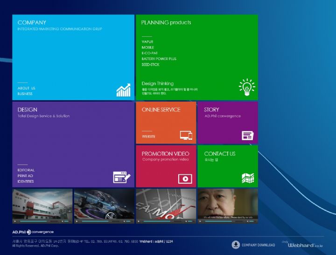Click 'All Rights Reserved. AD.Phil Corp.' text
The height and width of the screenshot is (255, 336).
[35, 246]
